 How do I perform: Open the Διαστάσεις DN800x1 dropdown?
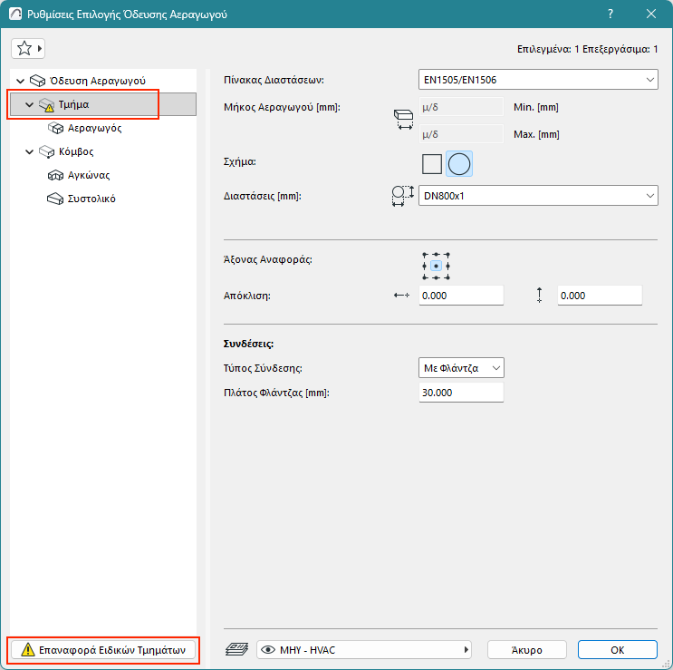538,196
